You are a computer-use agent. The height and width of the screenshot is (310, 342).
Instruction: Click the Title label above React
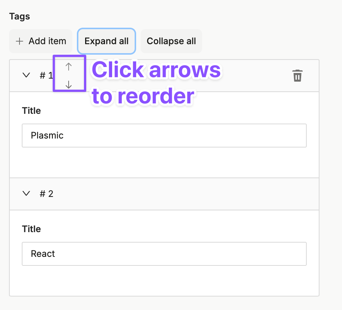pyautogui.click(x=31, y=229)
